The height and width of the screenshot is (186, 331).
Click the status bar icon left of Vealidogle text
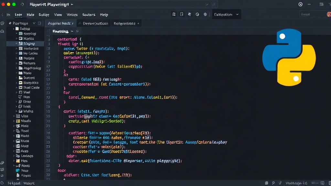tap(280, 183)
